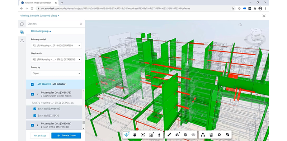Open a new browser tab
This screenshot has height=141, width=287.
tap(62, 3)
